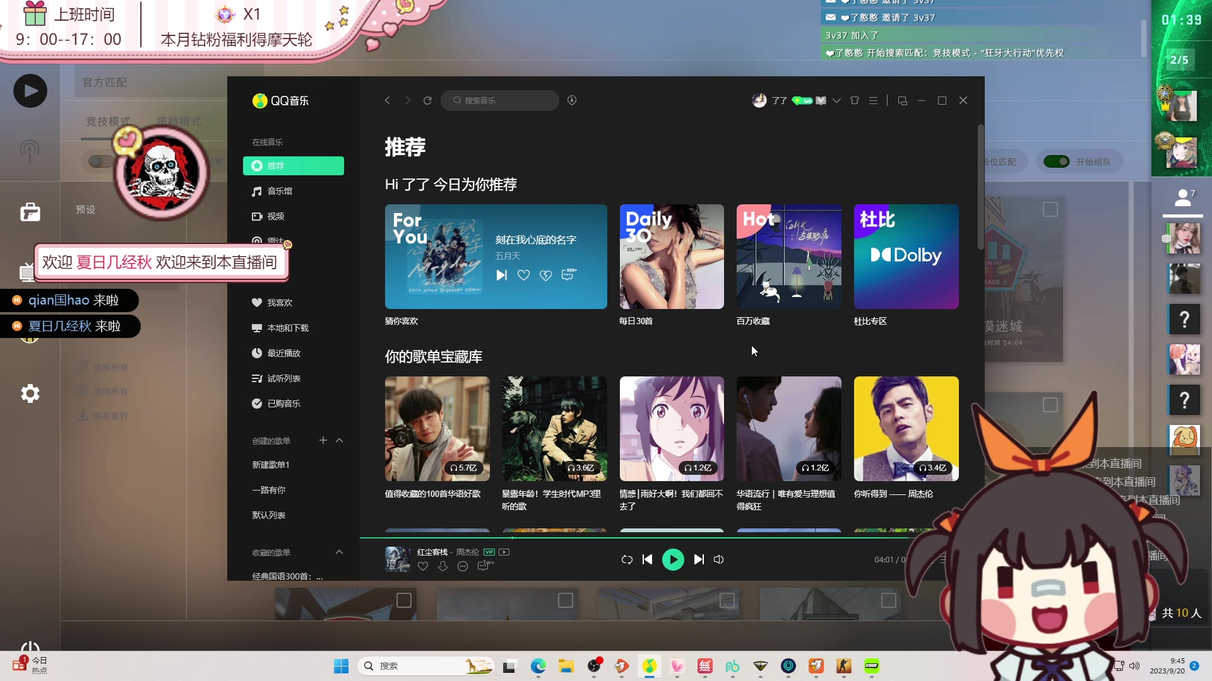Check the map checkbox above 莫迷城

point(1050,209)
